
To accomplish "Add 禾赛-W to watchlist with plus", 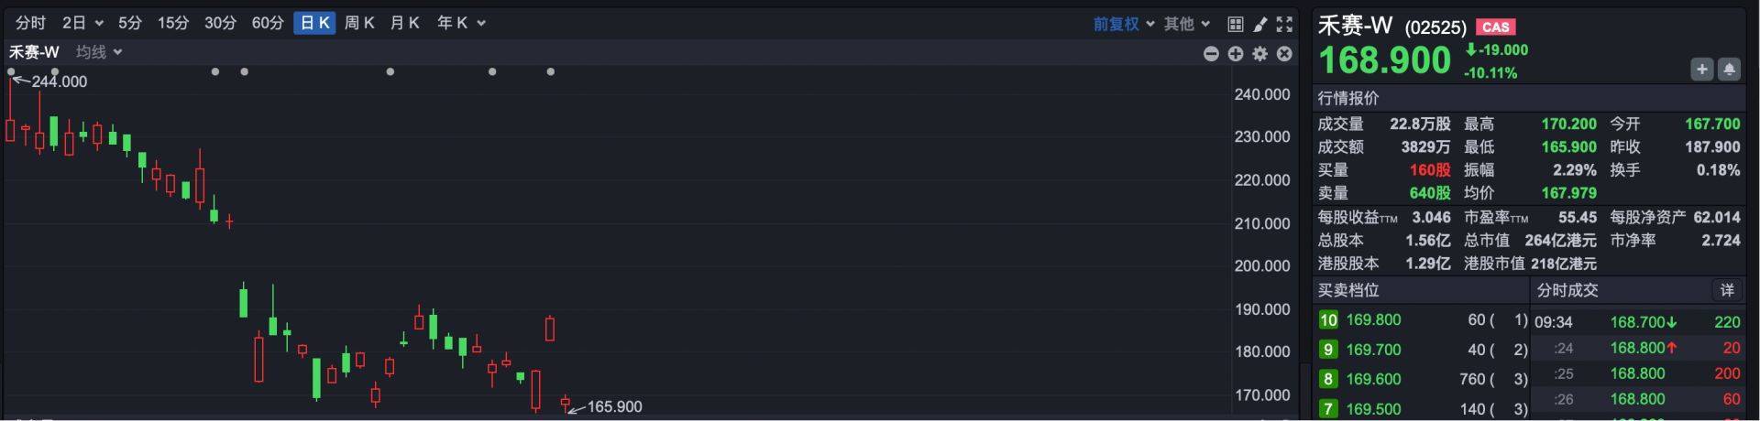I will [x=1701, y=70].
